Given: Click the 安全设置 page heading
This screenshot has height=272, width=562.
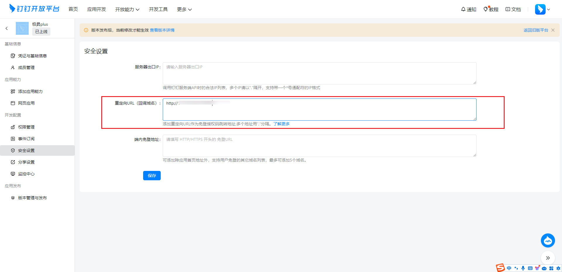Looking at the screenshot, I should pos(96,51).
